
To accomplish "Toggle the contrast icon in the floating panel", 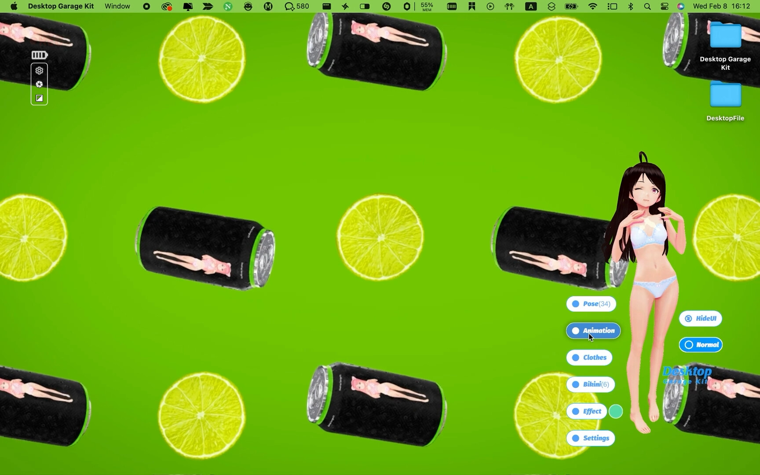I will click(39, 98).
